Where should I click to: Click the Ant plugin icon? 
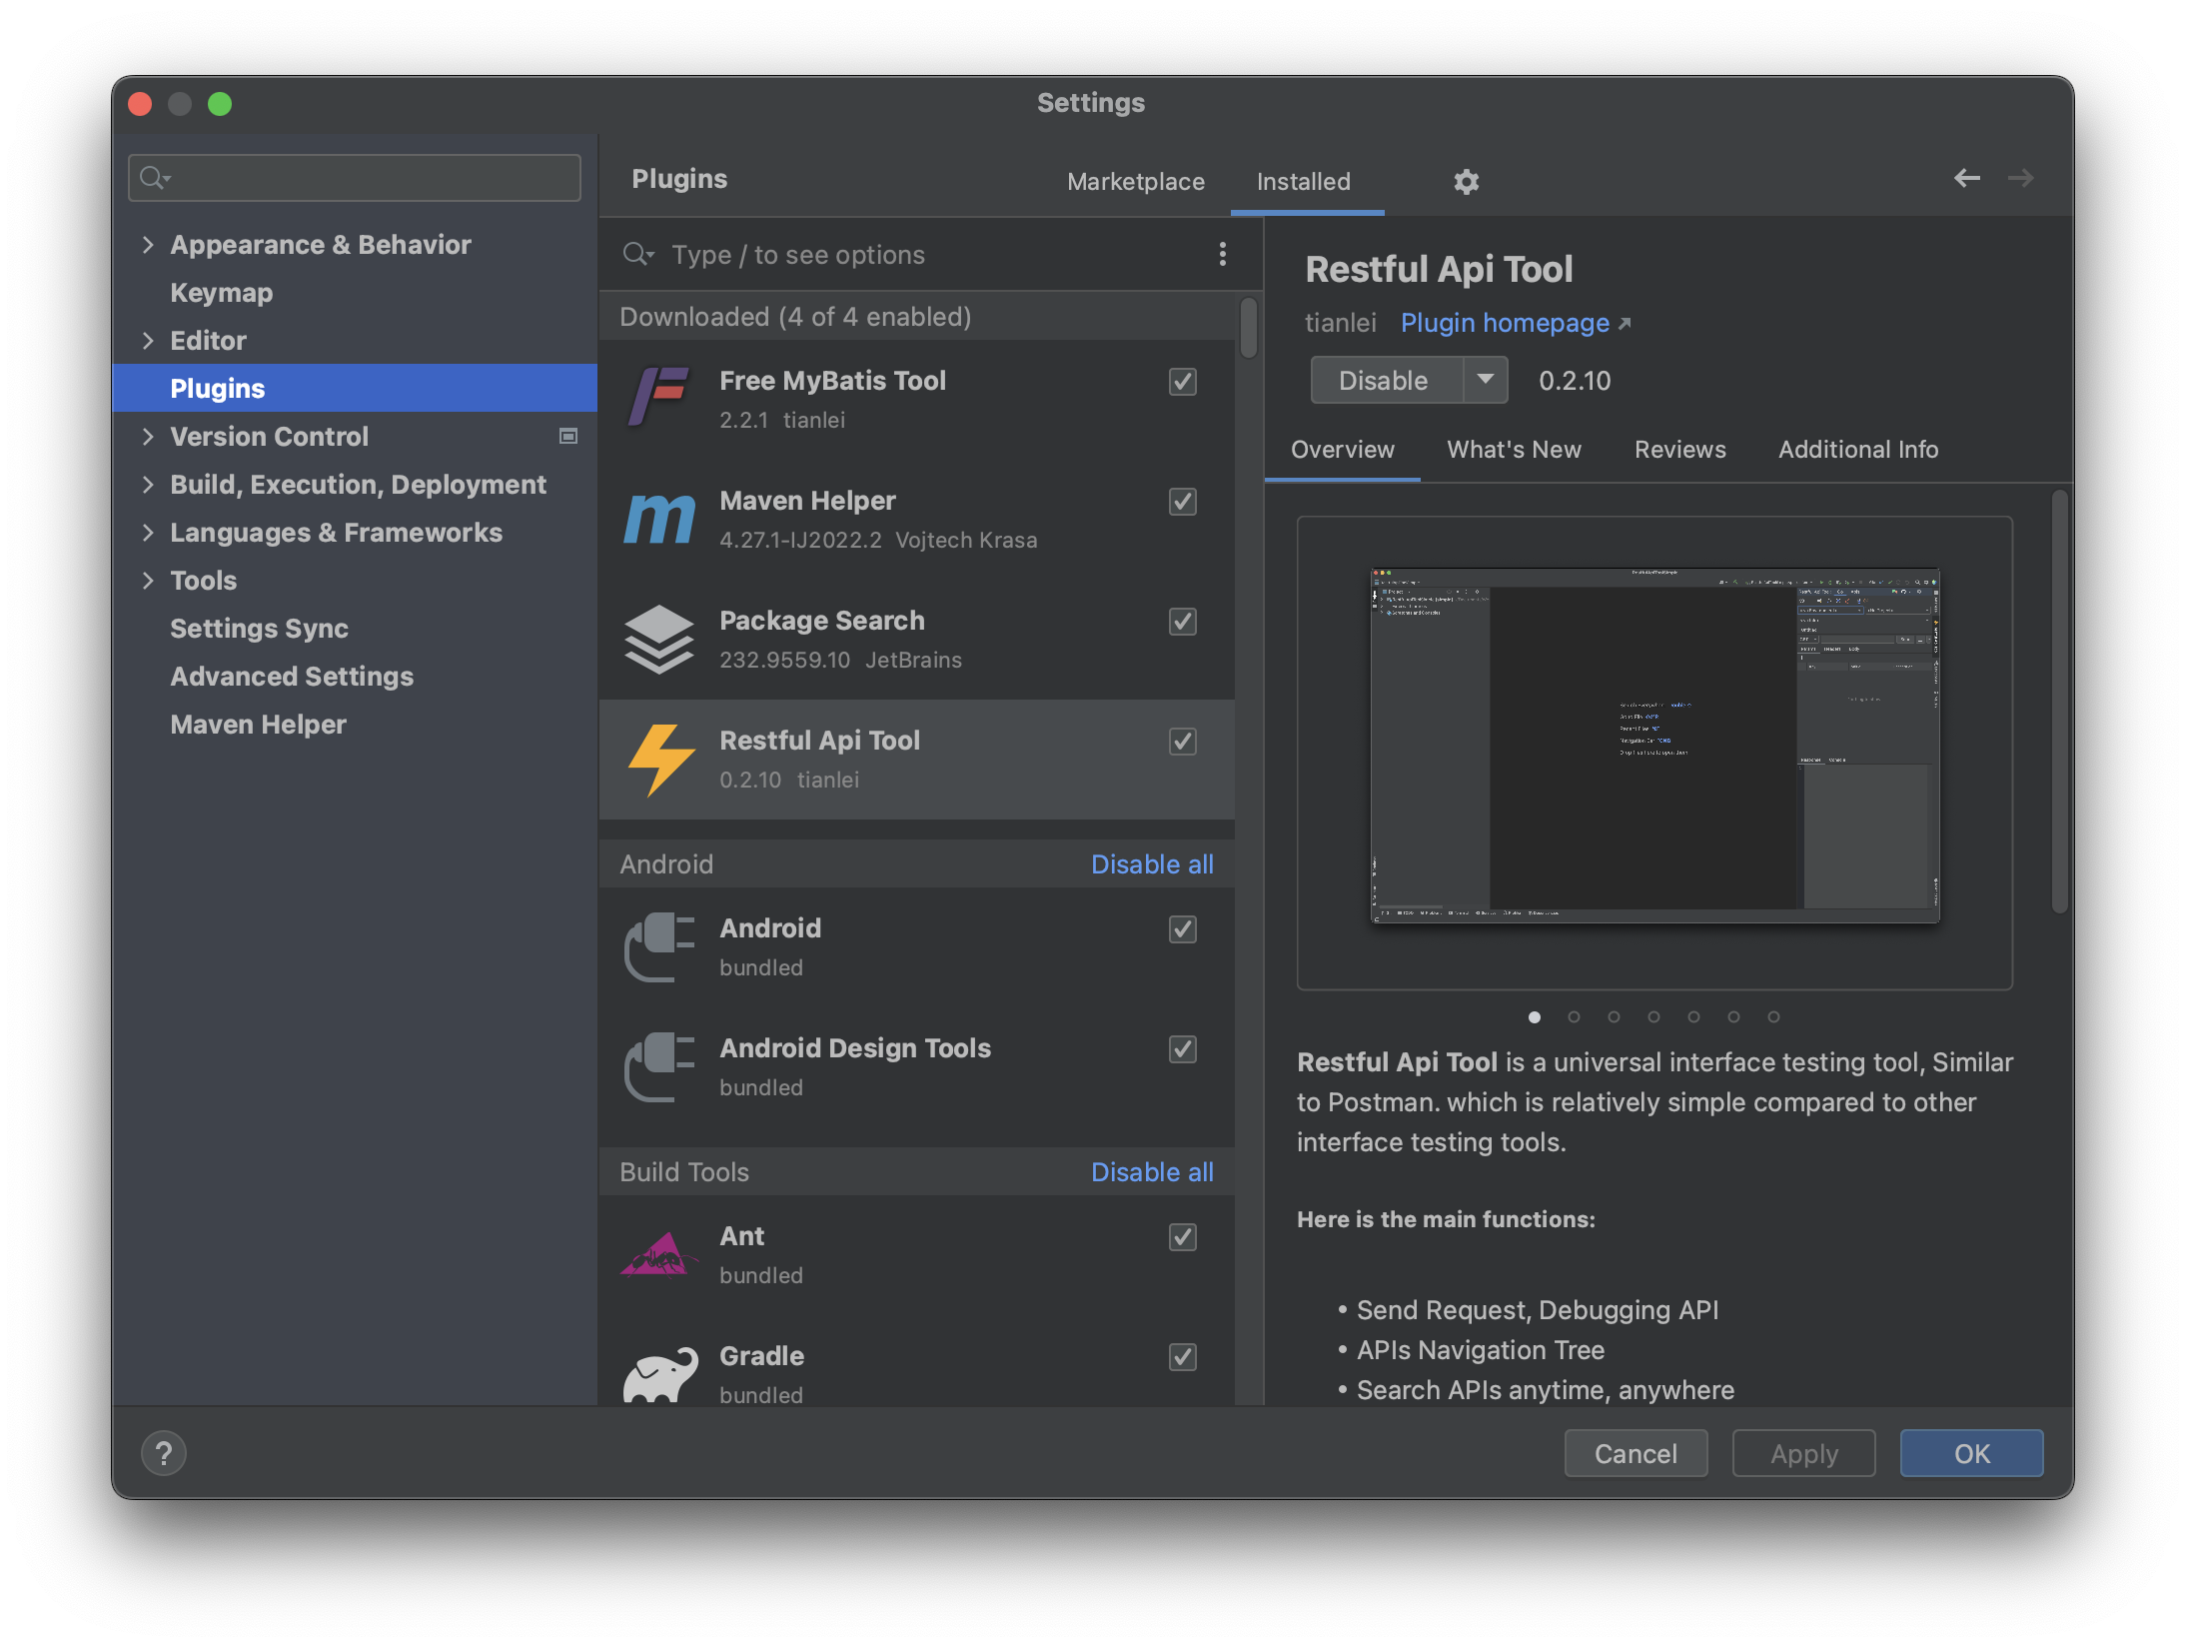tap(659, 1254)
